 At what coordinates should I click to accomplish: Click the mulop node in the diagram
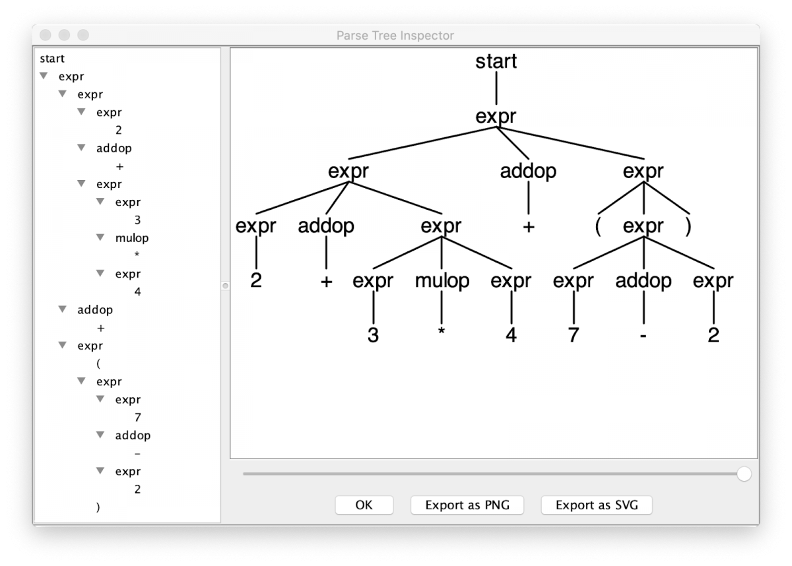click(442, 281)
